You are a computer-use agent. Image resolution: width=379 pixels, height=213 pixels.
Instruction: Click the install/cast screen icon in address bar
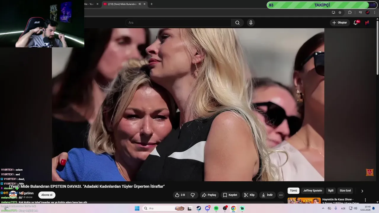pos(333,12)
